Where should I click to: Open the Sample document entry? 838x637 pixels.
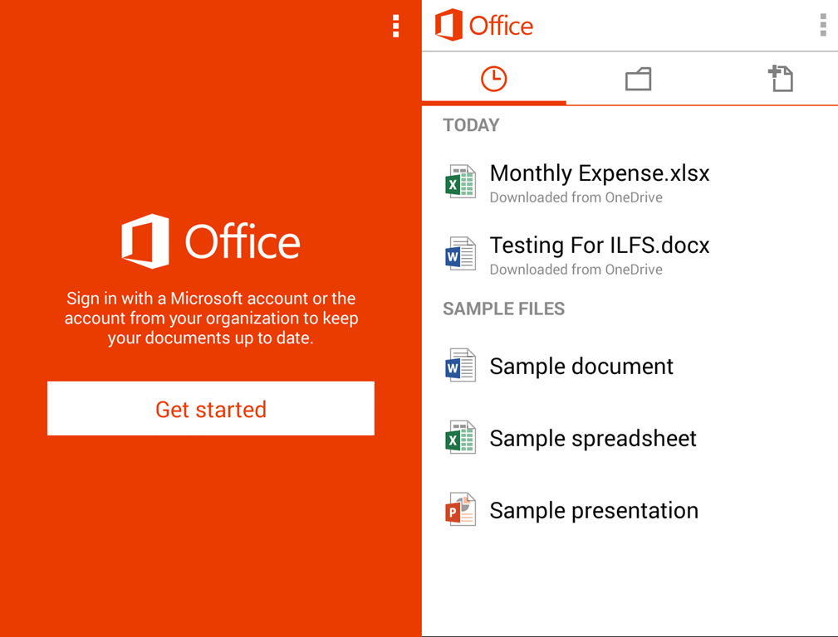pyautogui.click(x=581, y=366)
